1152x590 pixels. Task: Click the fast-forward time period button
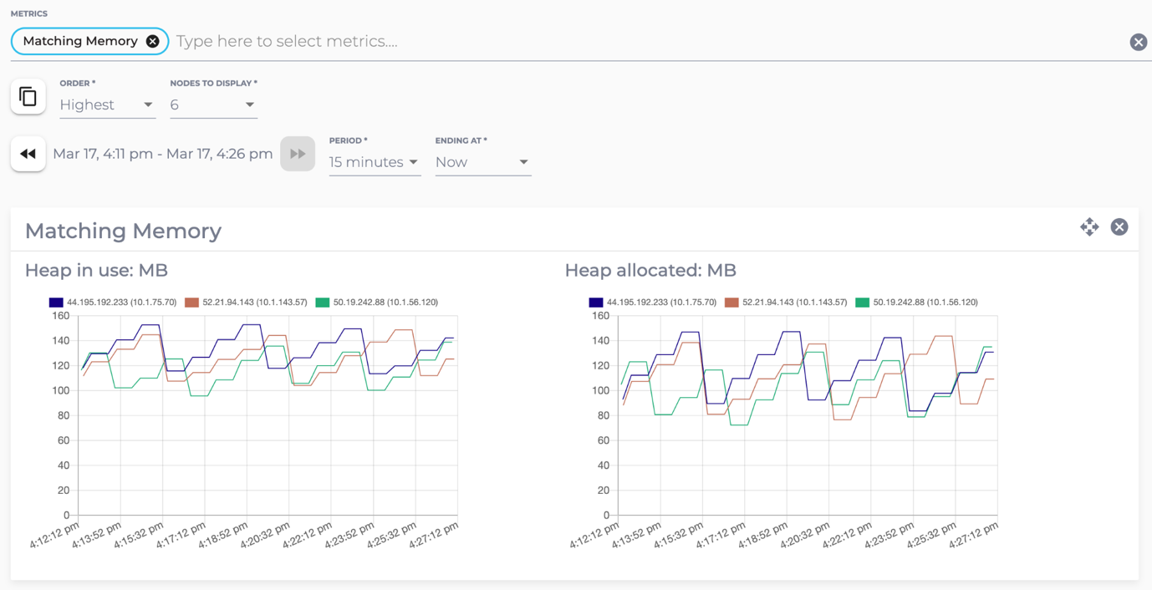click(x=298, y=154)
